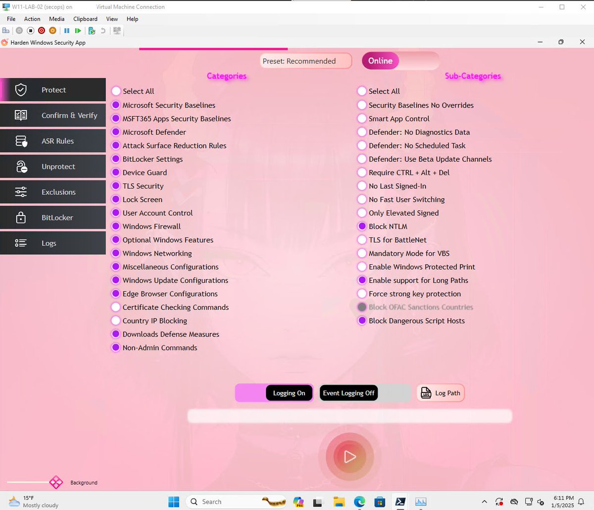This screenshot has width=594, height=510.
Task: Open the Preset: Recommended dropdown
Action: (306, 61)
